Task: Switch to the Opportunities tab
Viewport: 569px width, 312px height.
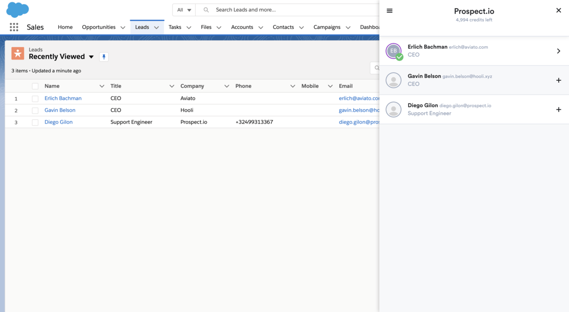Action: pos(99,27)
